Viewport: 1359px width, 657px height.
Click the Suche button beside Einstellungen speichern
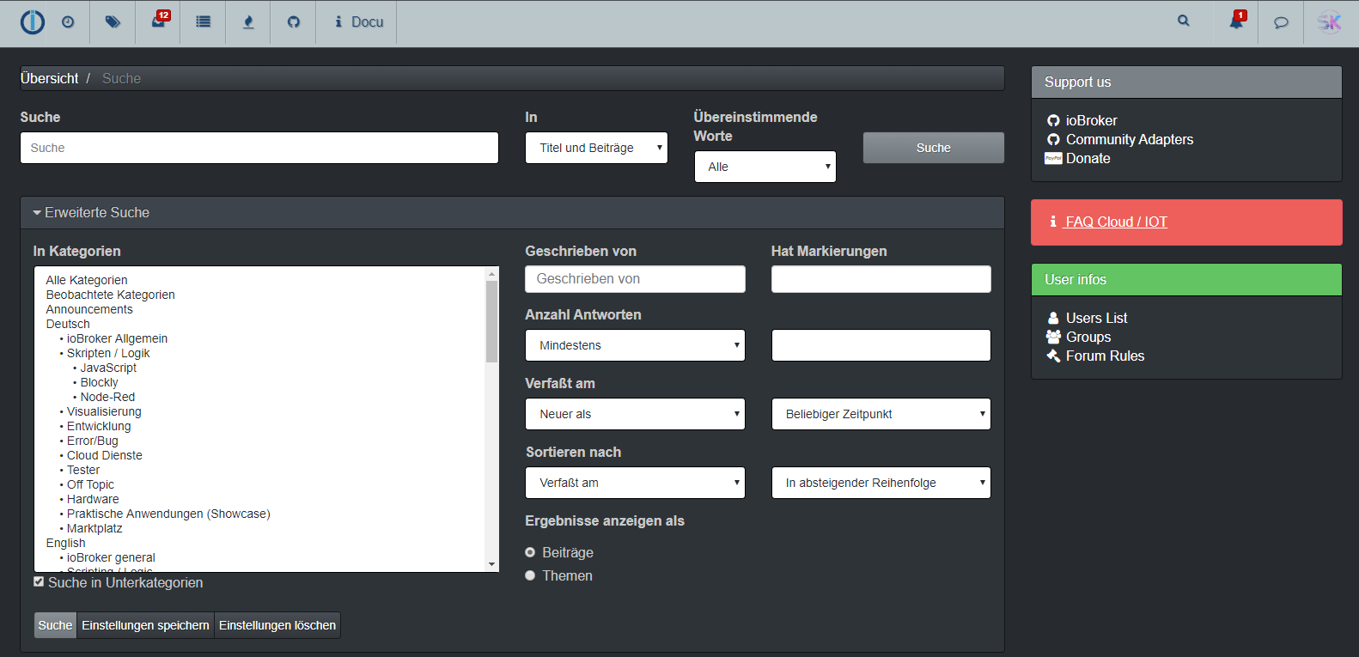pos(55,625)
